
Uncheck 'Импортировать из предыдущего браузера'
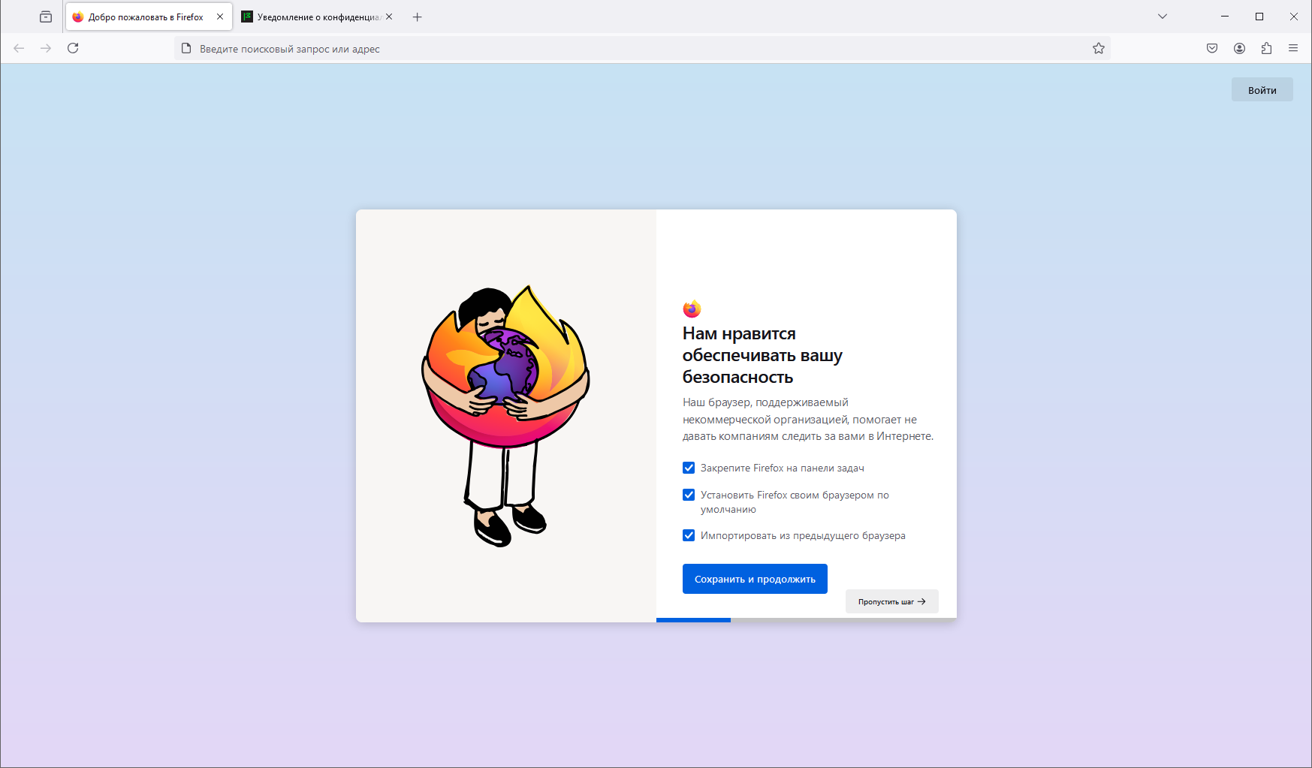(x=689, y=535)
